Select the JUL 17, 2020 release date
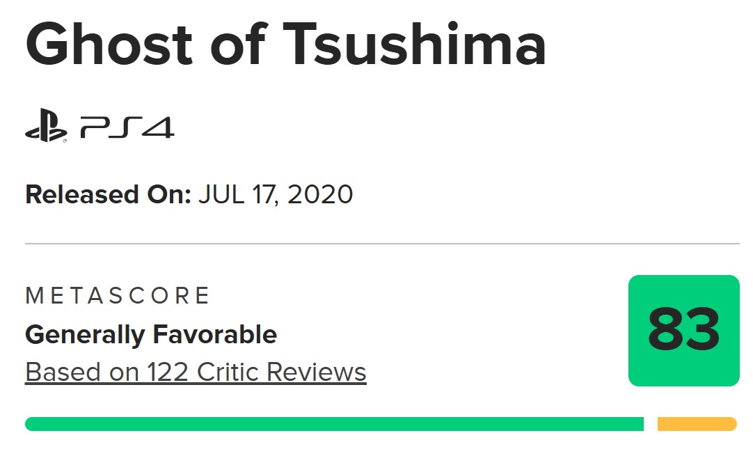The width and height of the screenshot is (753, 463). [x=276, y=194]
